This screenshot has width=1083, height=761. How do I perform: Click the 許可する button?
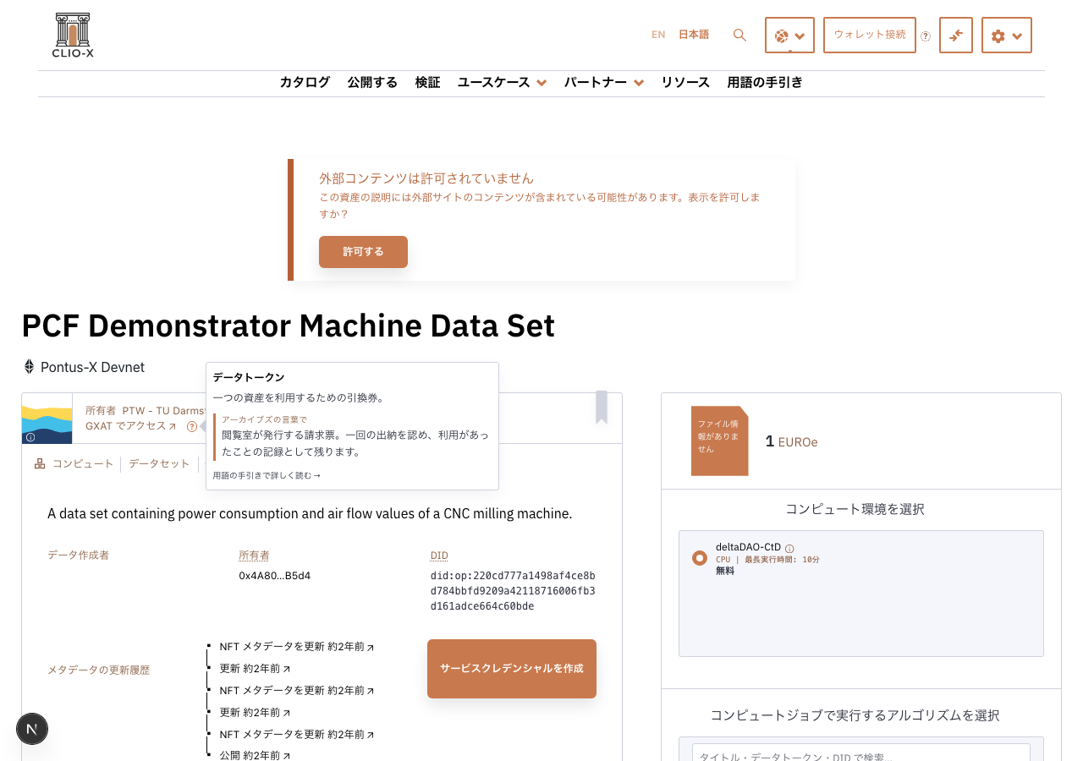[363, 252]
